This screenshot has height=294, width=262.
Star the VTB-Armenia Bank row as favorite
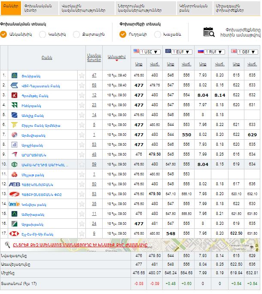click(x=82, y=86)
